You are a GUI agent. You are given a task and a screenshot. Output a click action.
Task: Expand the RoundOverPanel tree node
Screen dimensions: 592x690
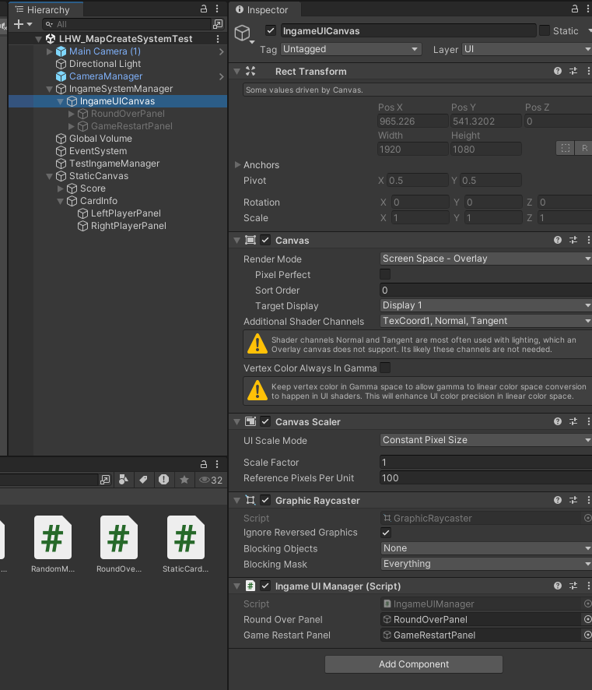click(72, 114)
